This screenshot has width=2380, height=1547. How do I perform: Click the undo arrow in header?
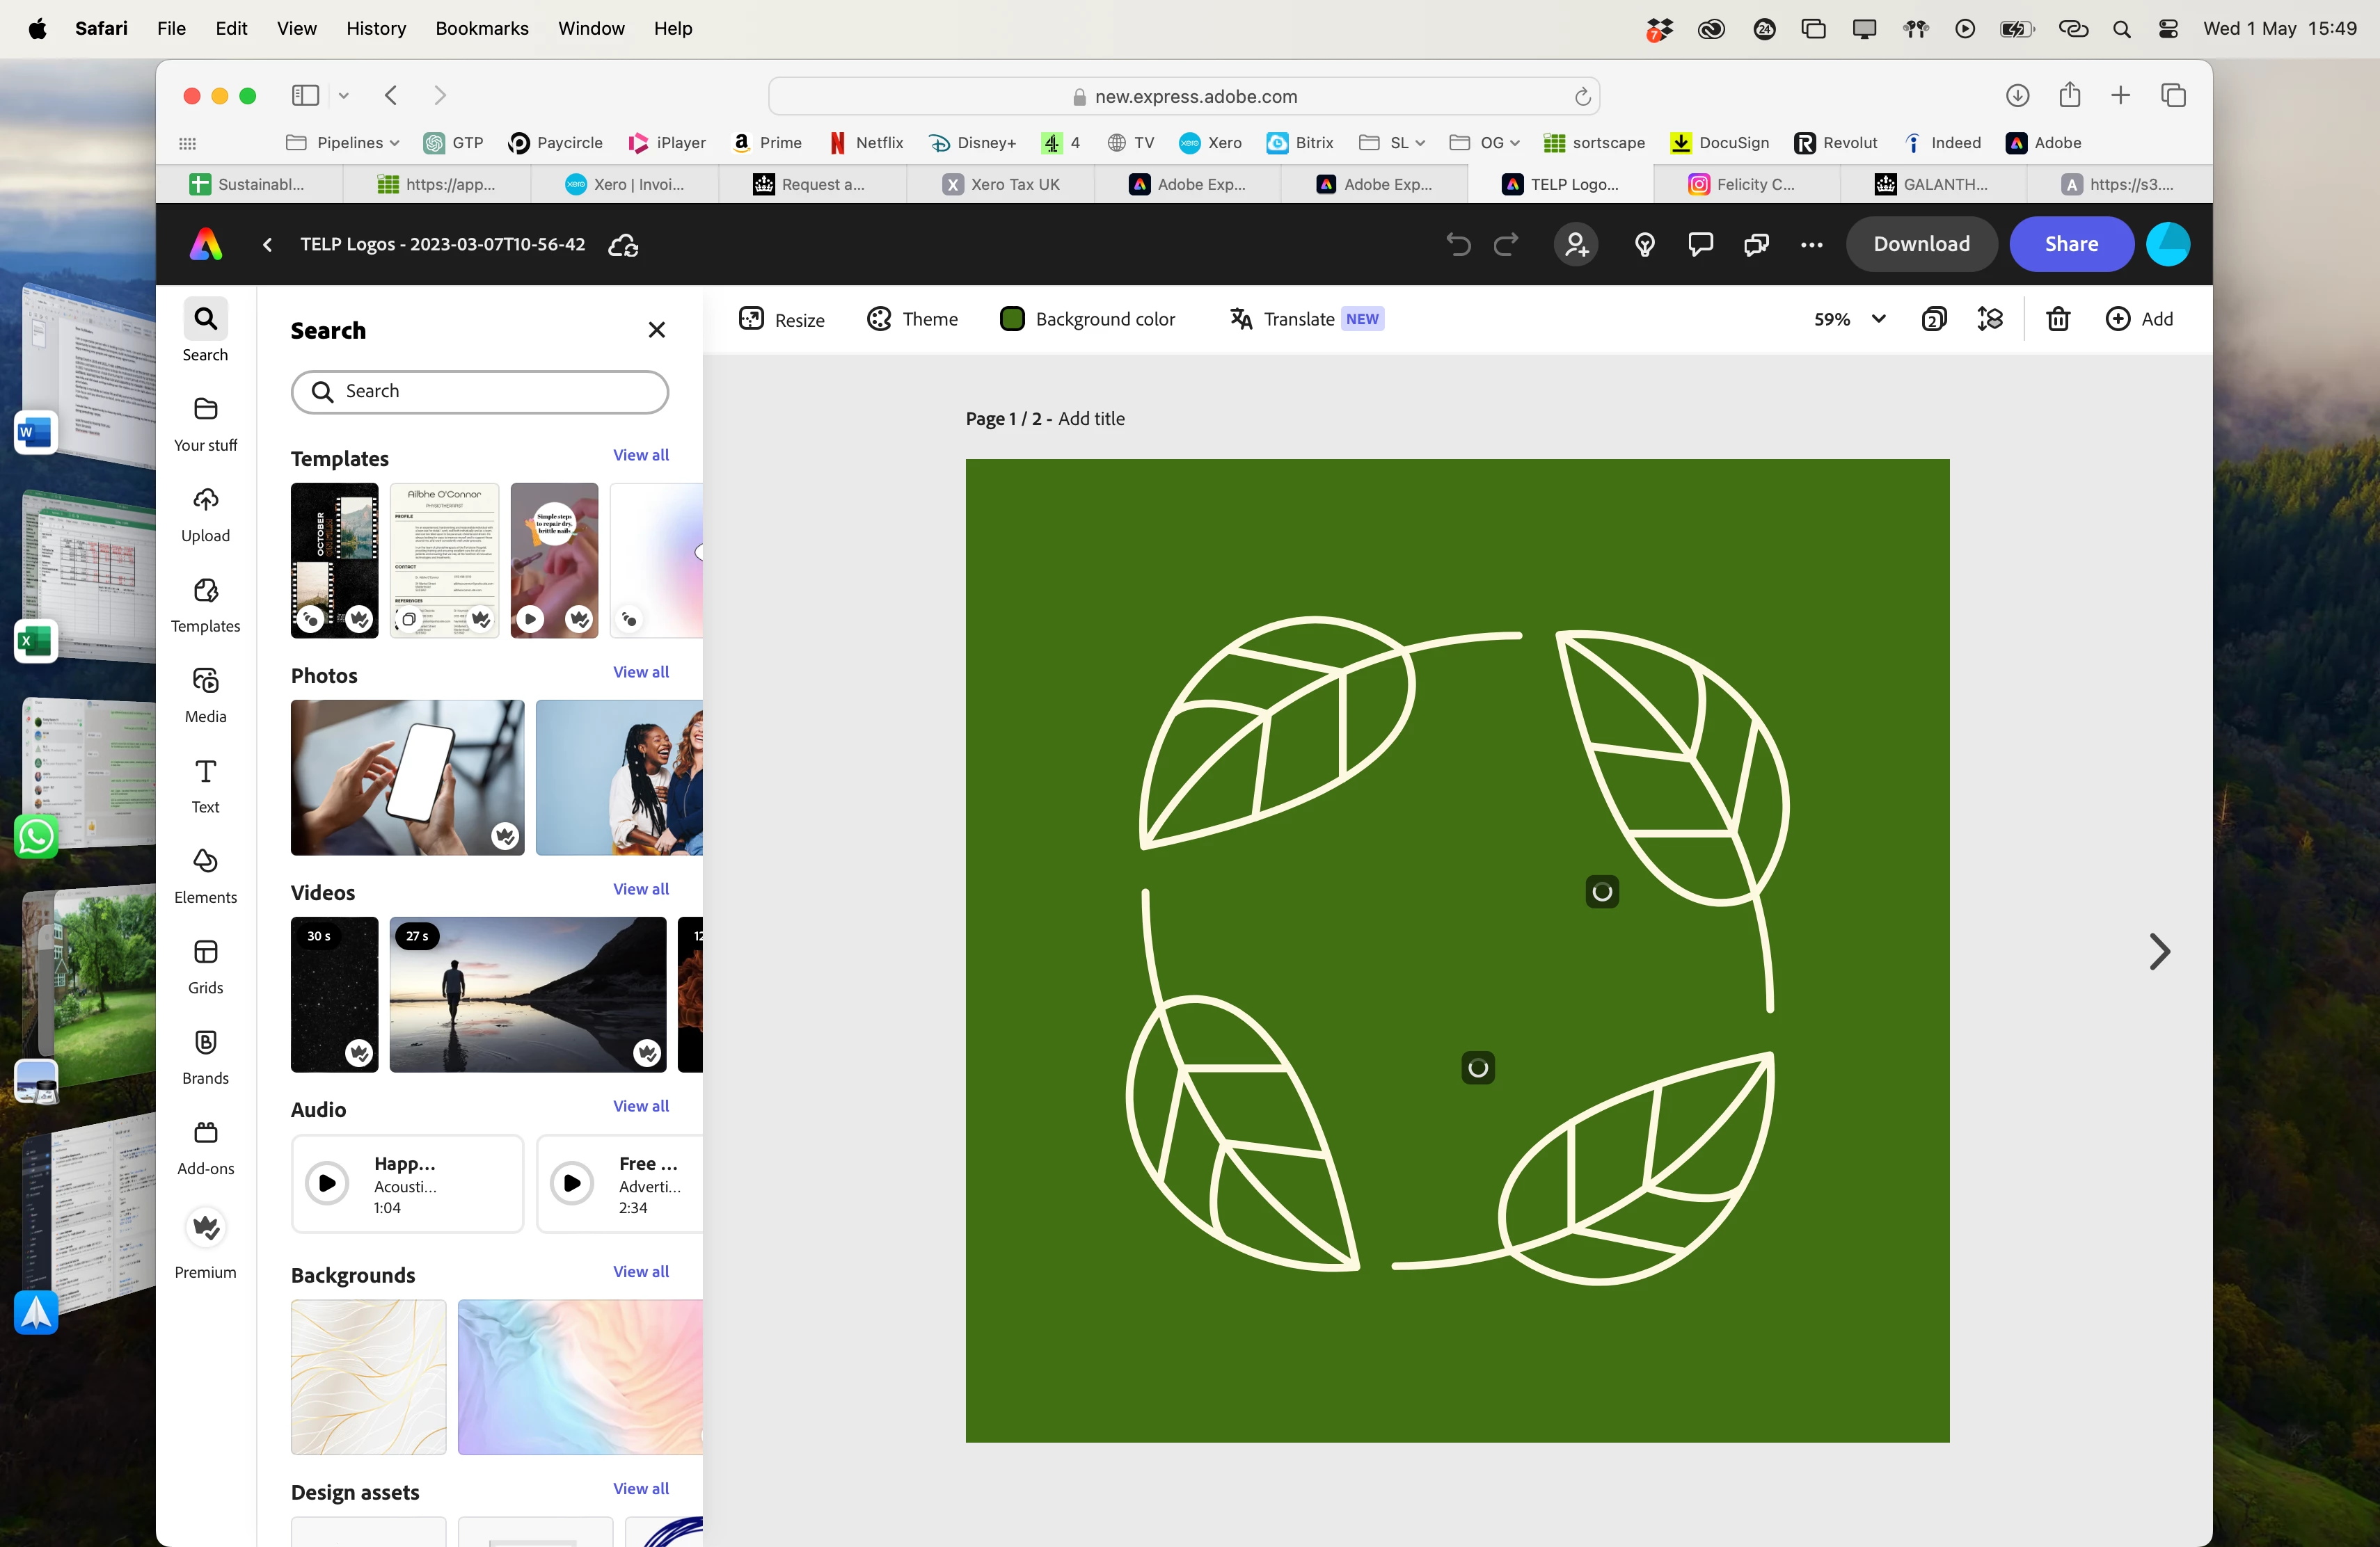pos(1458,244)
